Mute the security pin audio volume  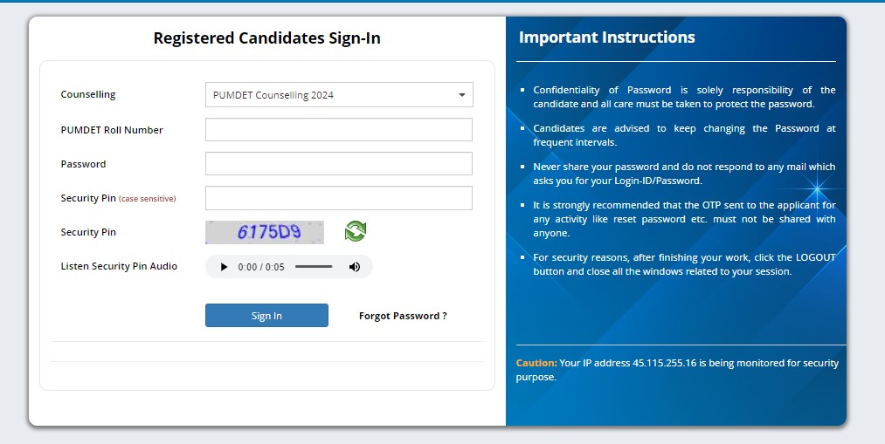click(x=355, y=267)
